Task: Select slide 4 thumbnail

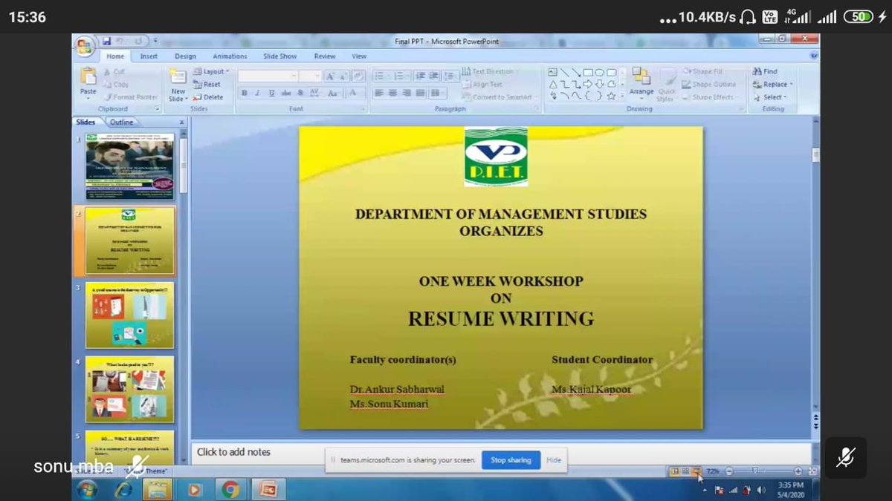Action: point(130,389)
